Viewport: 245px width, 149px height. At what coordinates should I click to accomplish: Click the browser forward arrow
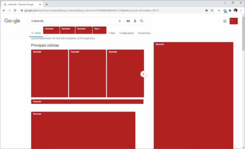click(x=9, y=10)
